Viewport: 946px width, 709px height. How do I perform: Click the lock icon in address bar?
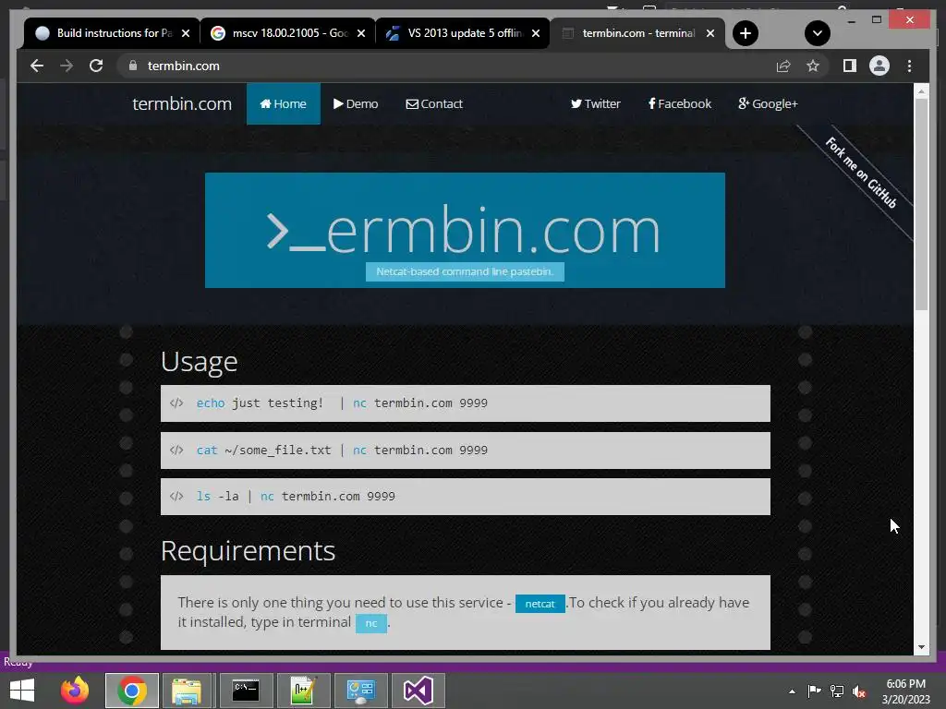point(133,66)
